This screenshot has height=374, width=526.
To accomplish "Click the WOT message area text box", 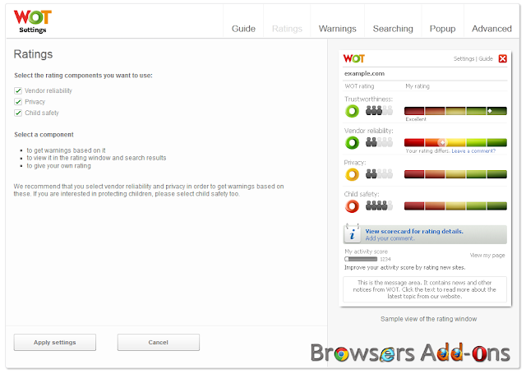I will click(x=425, y=289).
